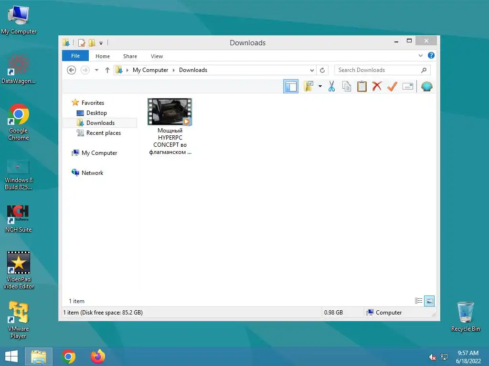Expand the ribbon using the chevron
Image resolution: width=489 pixels, height=366 pixels.
[x=420, y=56]
